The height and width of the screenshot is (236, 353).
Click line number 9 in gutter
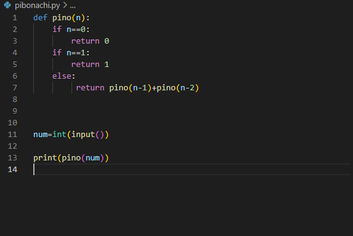[15, 111]
